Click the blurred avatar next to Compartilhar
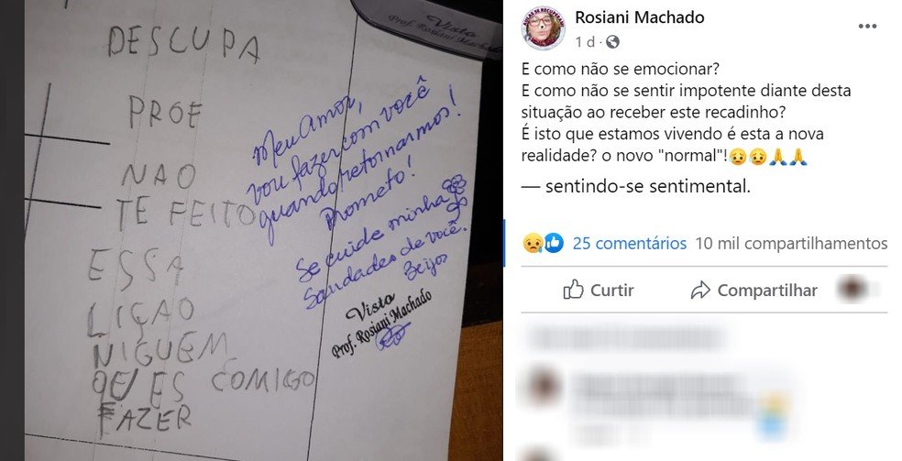This screenshot has height=461, width=902. 853,289
